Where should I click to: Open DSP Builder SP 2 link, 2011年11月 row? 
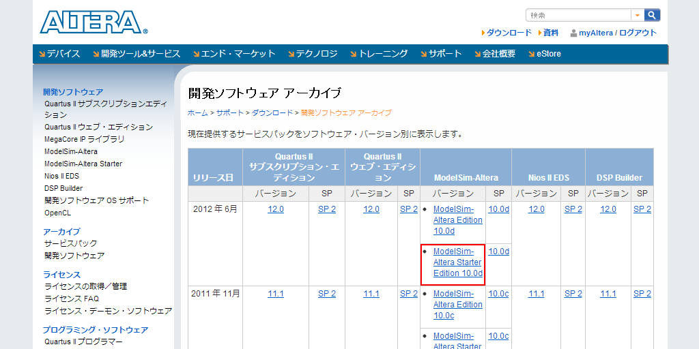click(642, 294)
